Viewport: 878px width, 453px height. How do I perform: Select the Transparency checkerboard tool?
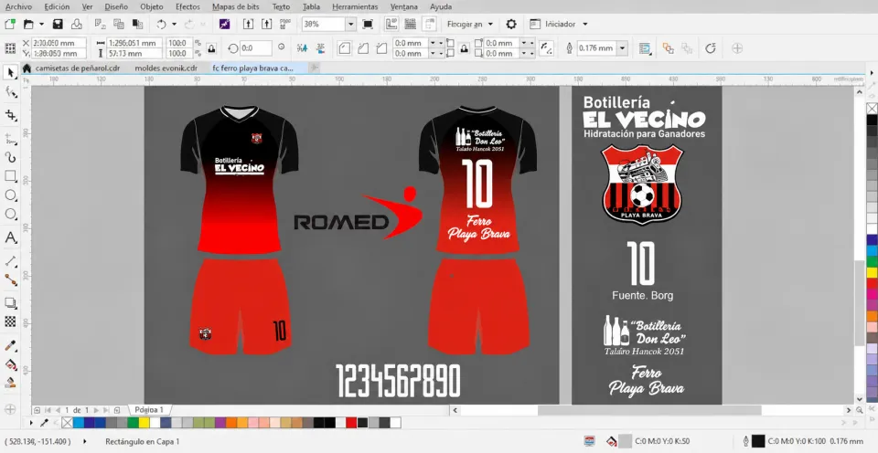pos(10,321)
